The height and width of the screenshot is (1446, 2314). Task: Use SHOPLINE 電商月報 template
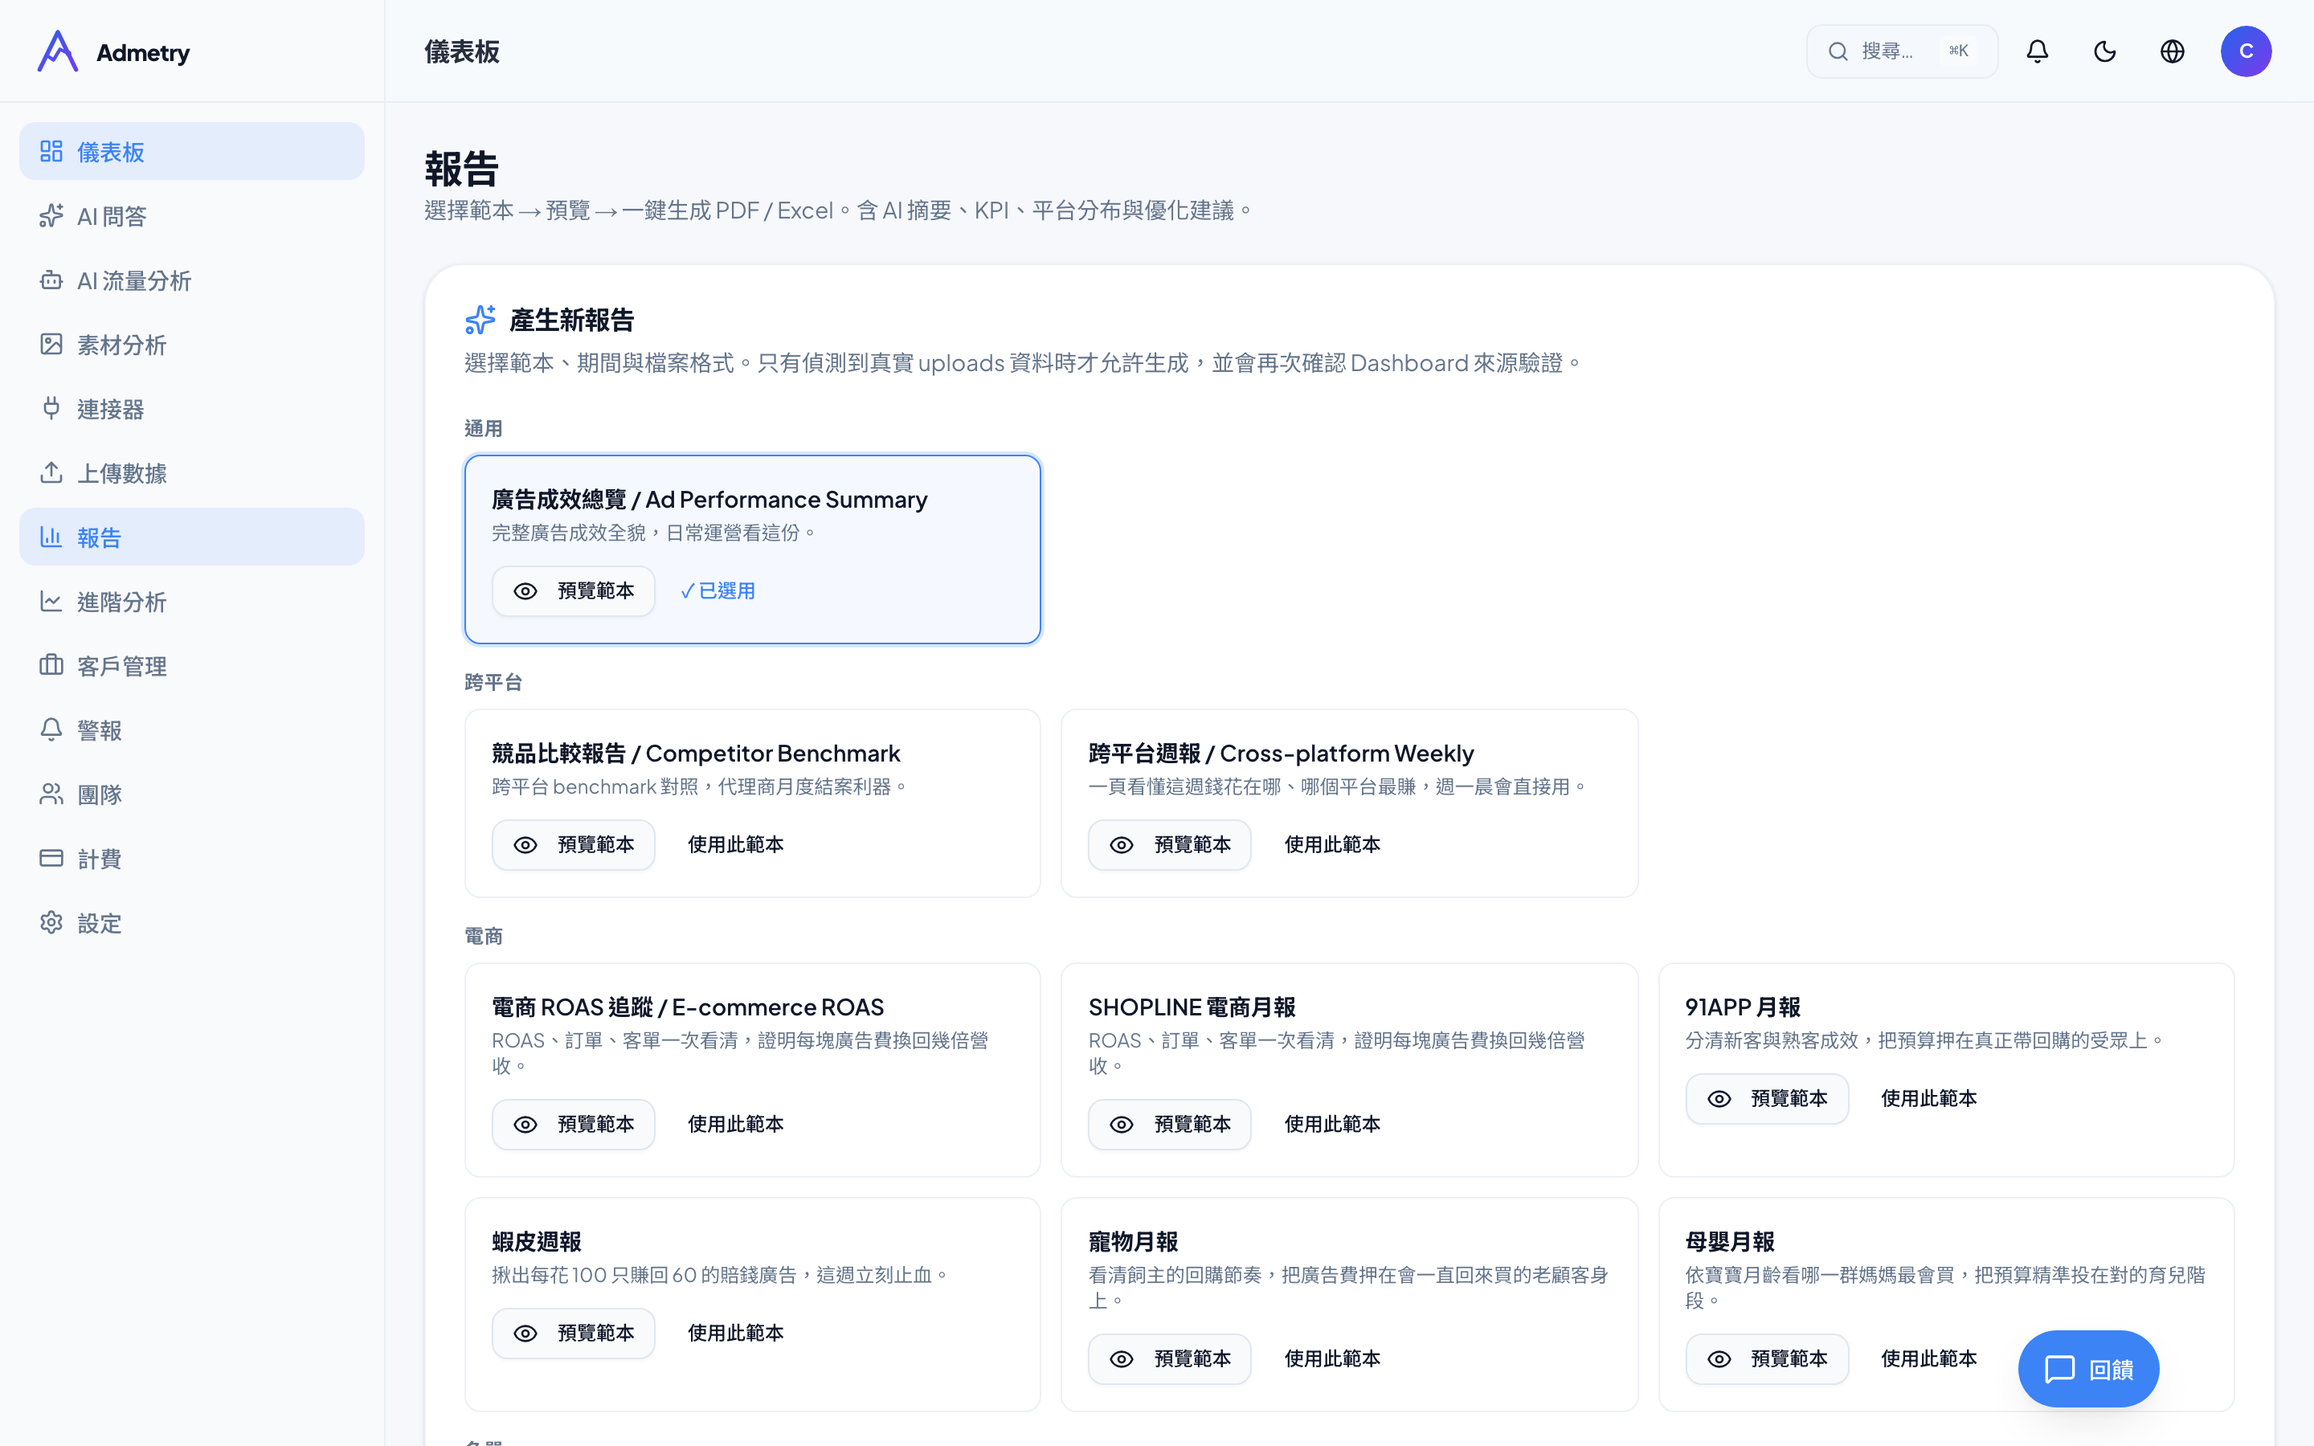click(1332, 1125)
